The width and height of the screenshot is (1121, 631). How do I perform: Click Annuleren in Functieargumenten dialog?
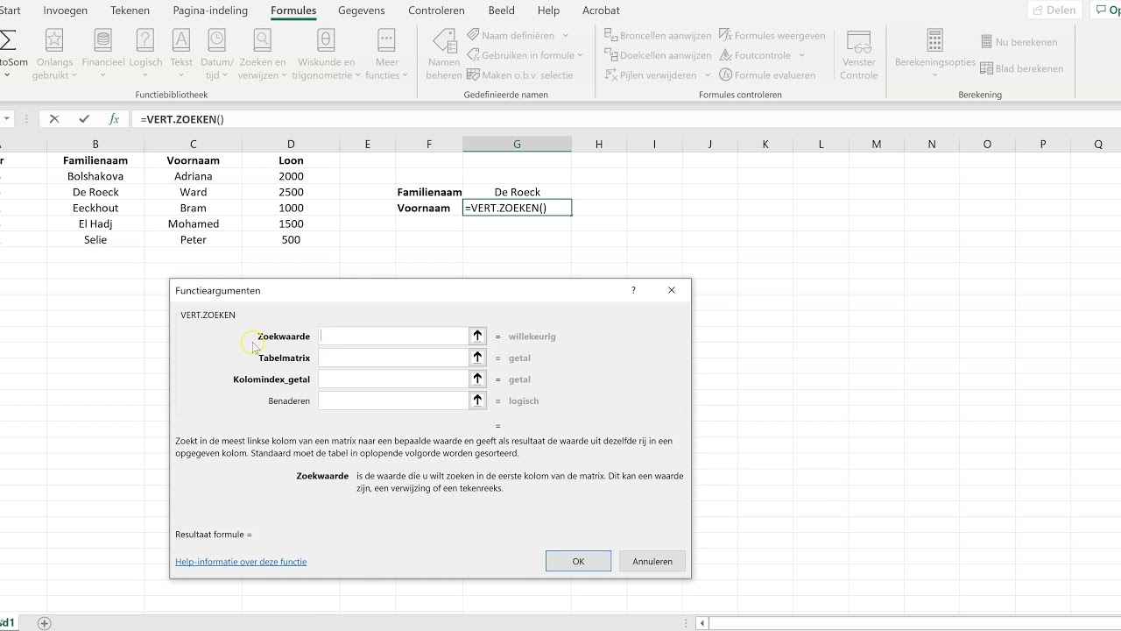pos(652,561)
